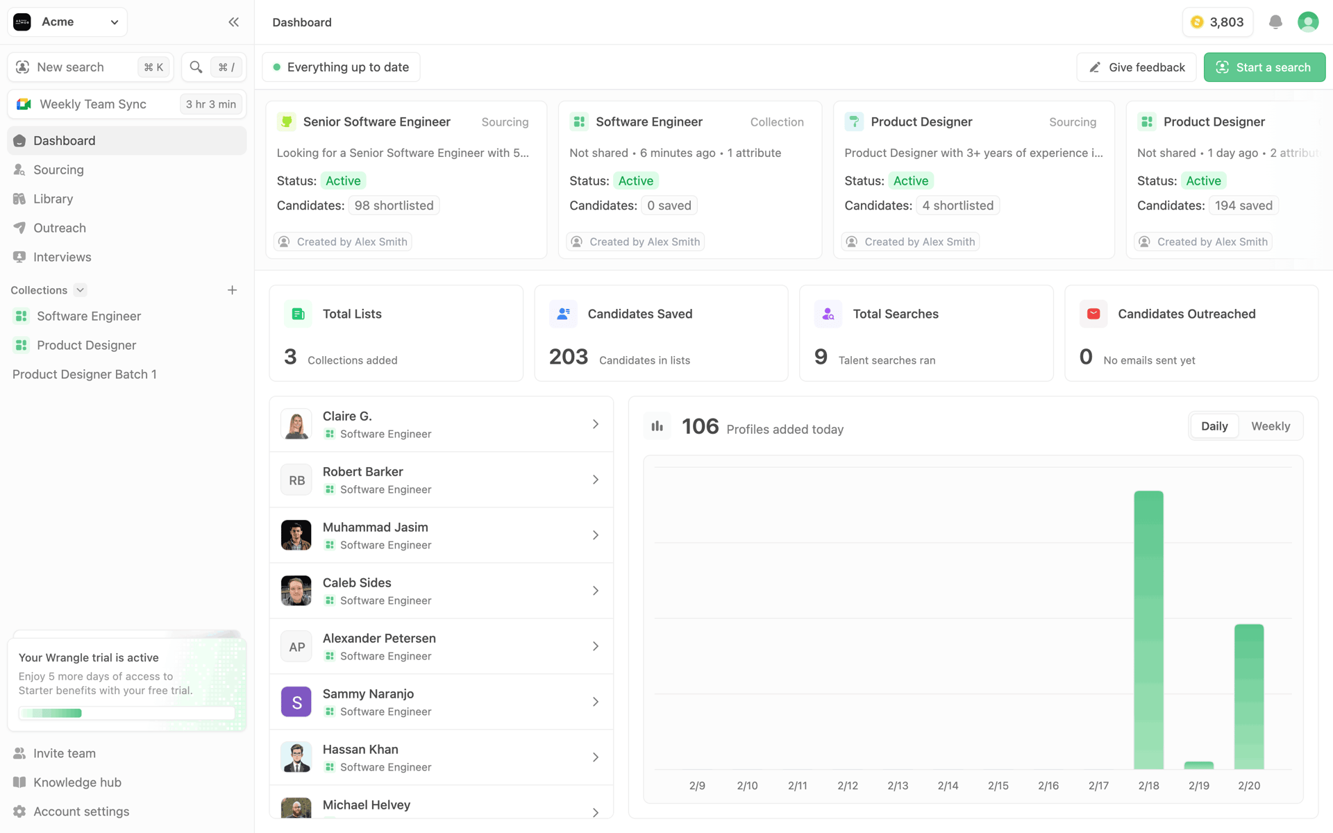
Task: Add a new collection with plus icon
Action: pyautogui.click(x=233, y=290)
